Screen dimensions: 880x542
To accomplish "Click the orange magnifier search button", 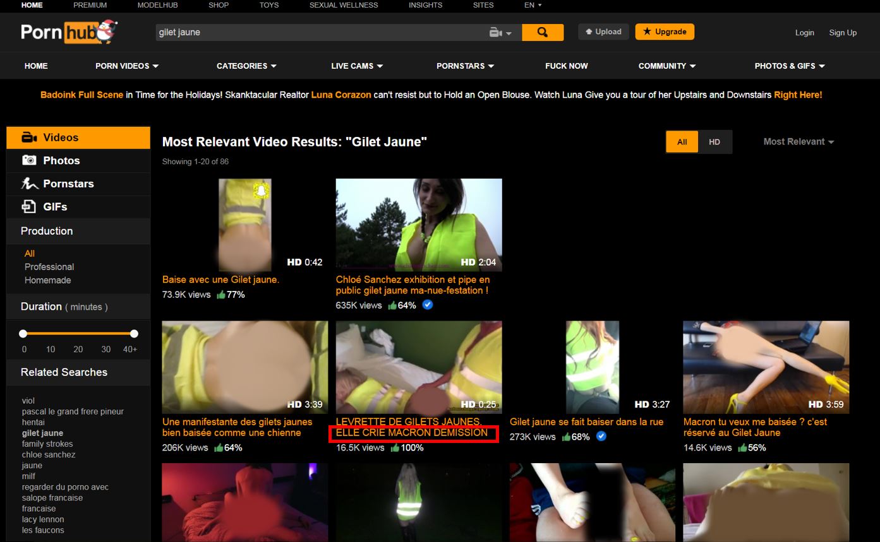I will 542,32.
